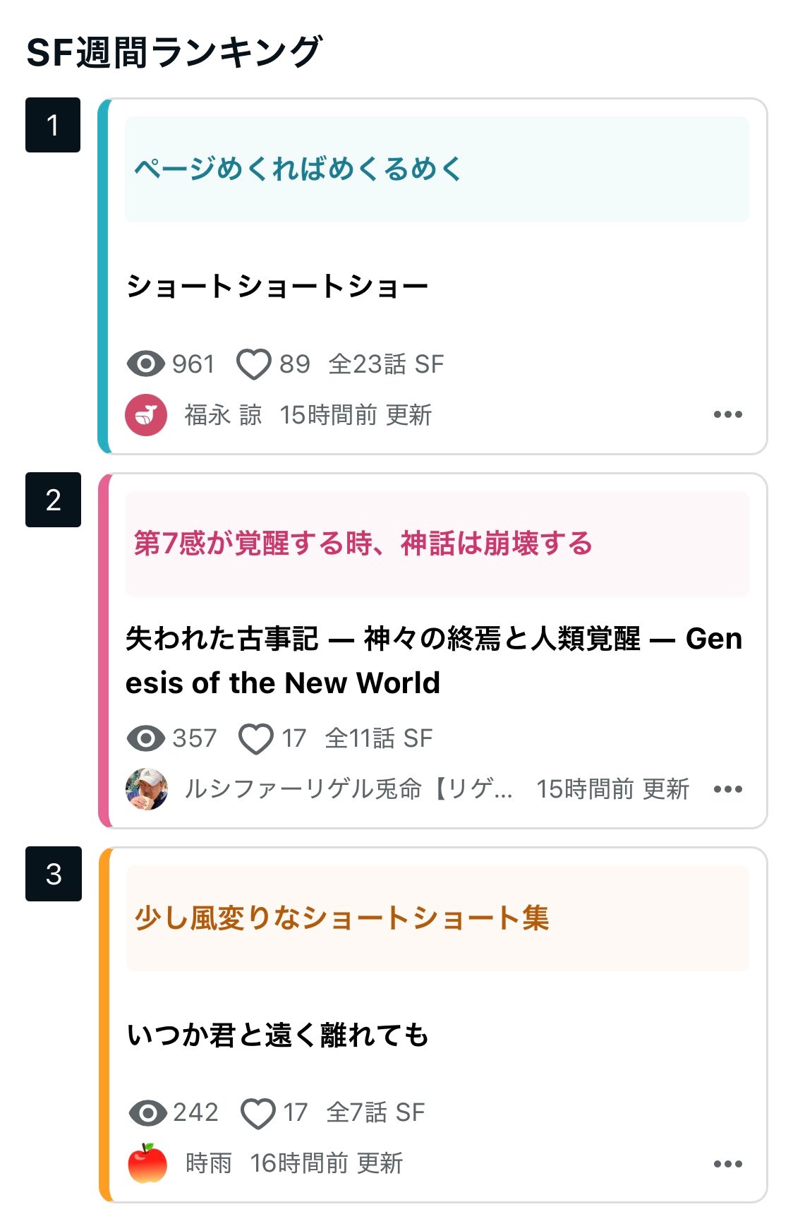Click the rank 1 number badge

tap(53, 125)
